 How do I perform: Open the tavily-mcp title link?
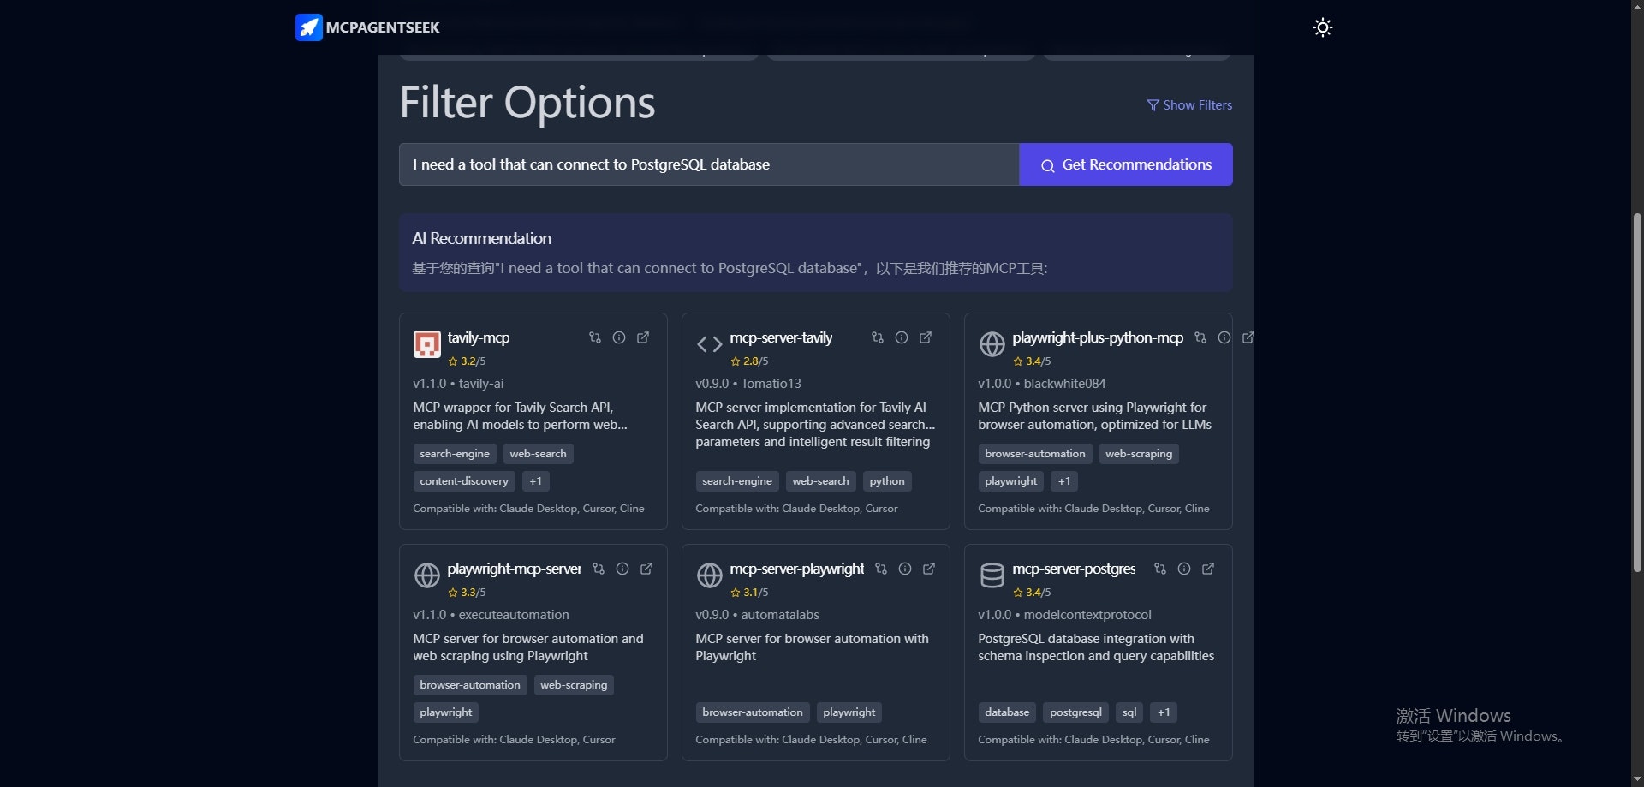pos(478,337)
